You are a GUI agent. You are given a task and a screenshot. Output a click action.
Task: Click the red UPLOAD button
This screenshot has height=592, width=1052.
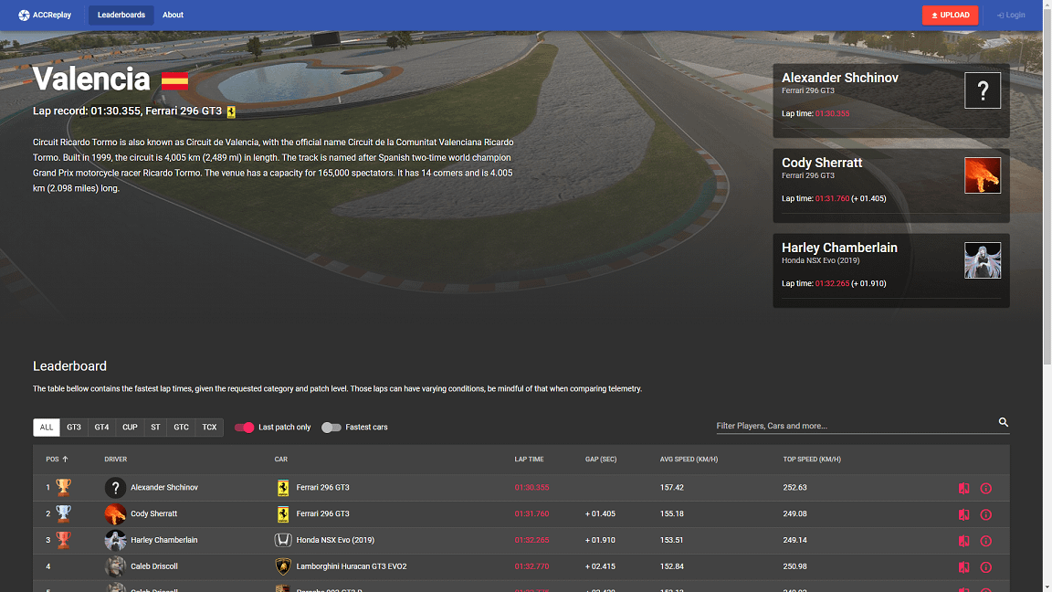[950, 15]
